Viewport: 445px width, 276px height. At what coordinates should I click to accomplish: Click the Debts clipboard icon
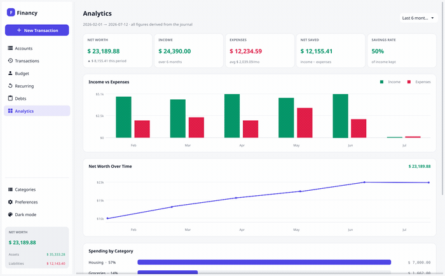pyautogui.click(x=10, y=98)
